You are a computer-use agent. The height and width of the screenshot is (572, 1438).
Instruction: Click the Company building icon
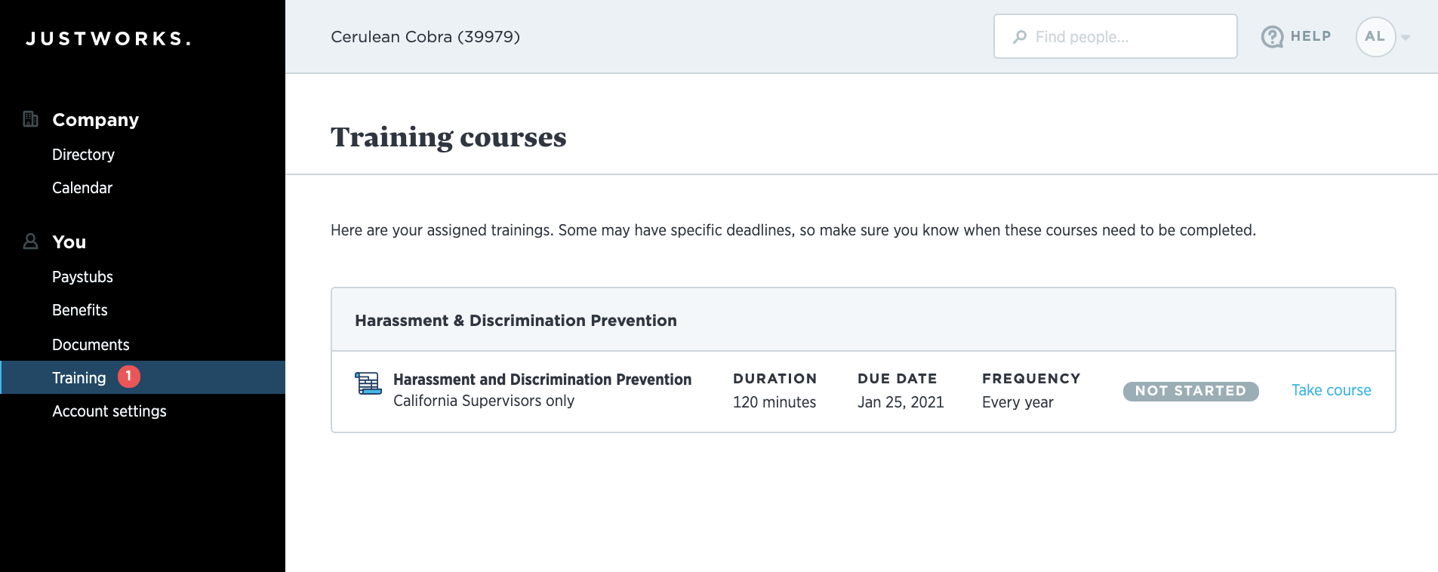point(30,119)
